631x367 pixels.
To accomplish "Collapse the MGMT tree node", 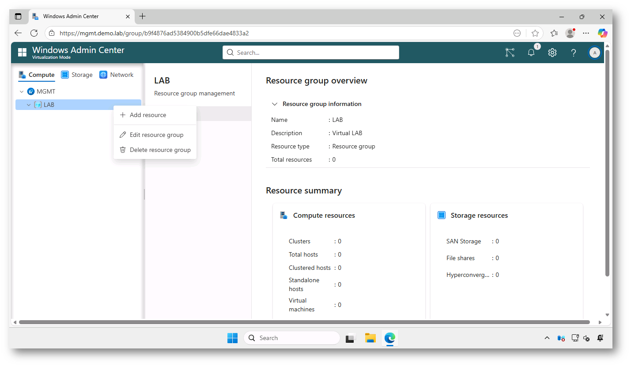I will [22, 91].
